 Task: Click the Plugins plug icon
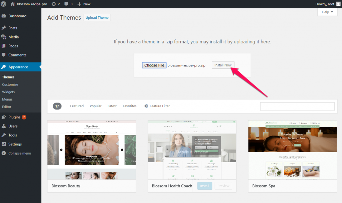(4, 117)
